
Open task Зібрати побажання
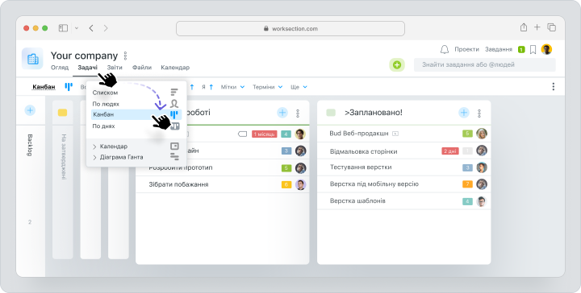pos(178,184)
